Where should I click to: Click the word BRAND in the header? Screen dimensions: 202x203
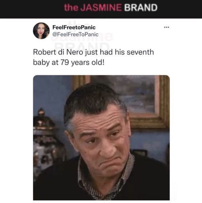coord(141,7)
